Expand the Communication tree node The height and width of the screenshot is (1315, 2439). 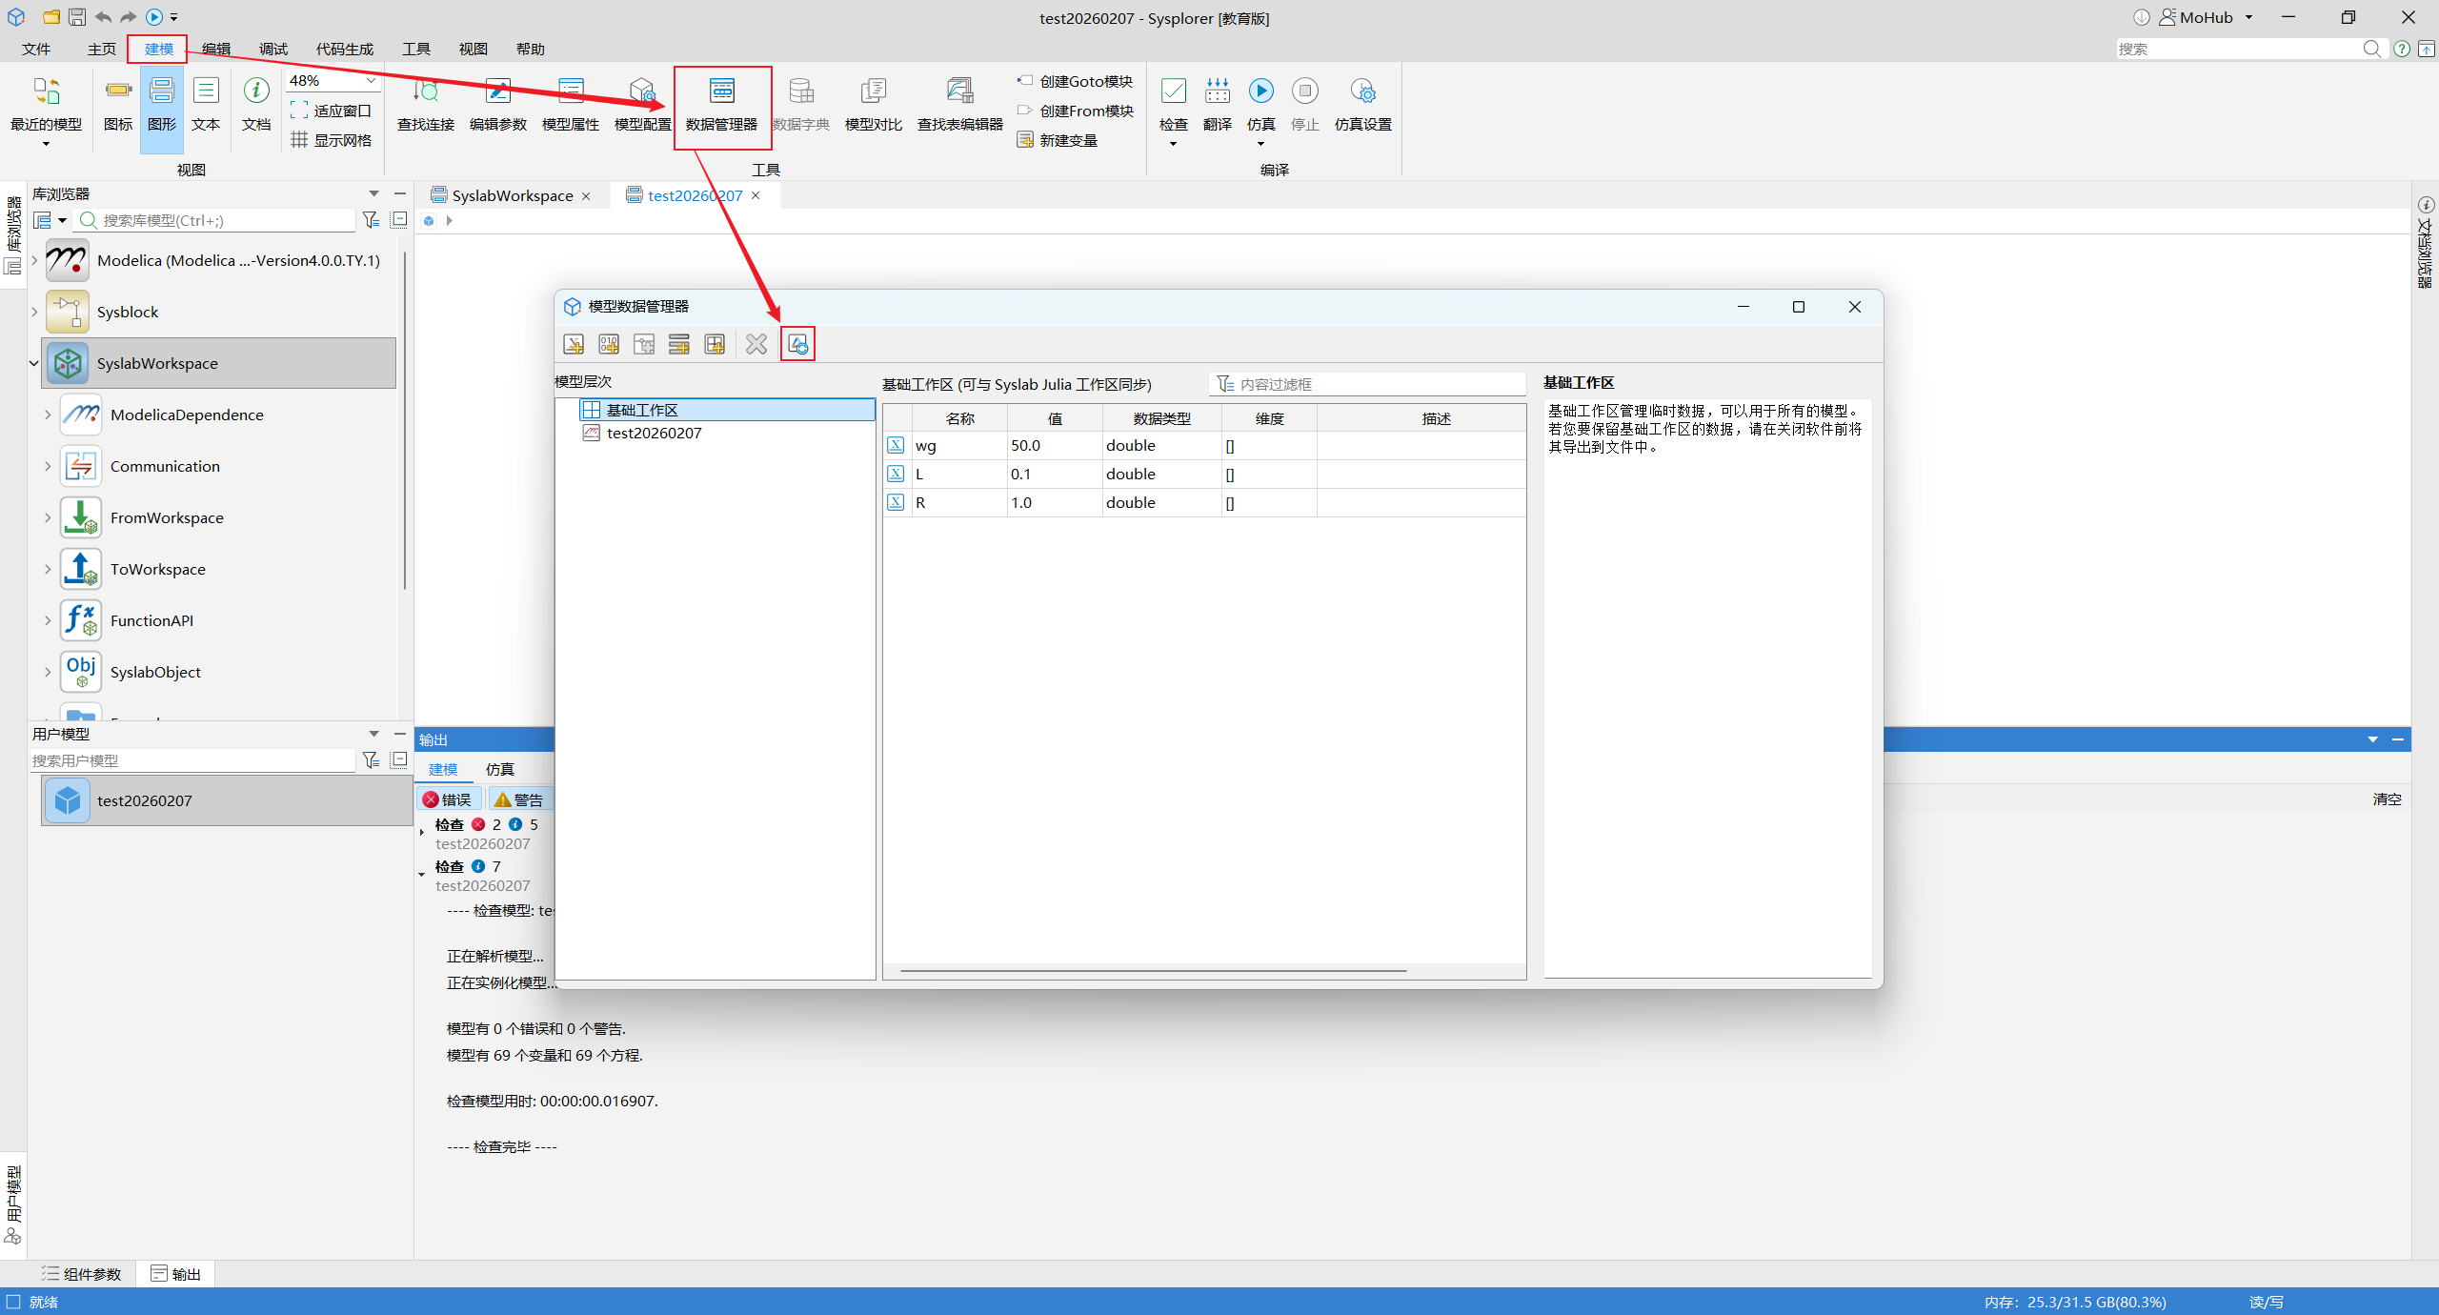click(x=48, y=466)
